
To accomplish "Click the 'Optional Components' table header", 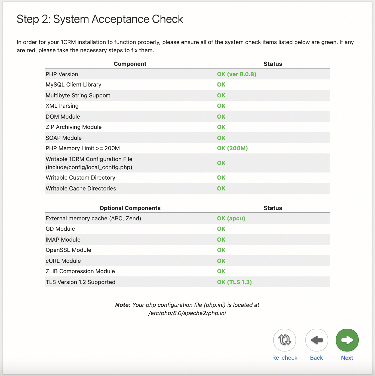I will point(130,208).
